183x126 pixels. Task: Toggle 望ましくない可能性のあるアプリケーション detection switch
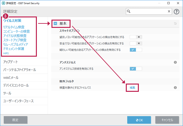pos(136,37)
